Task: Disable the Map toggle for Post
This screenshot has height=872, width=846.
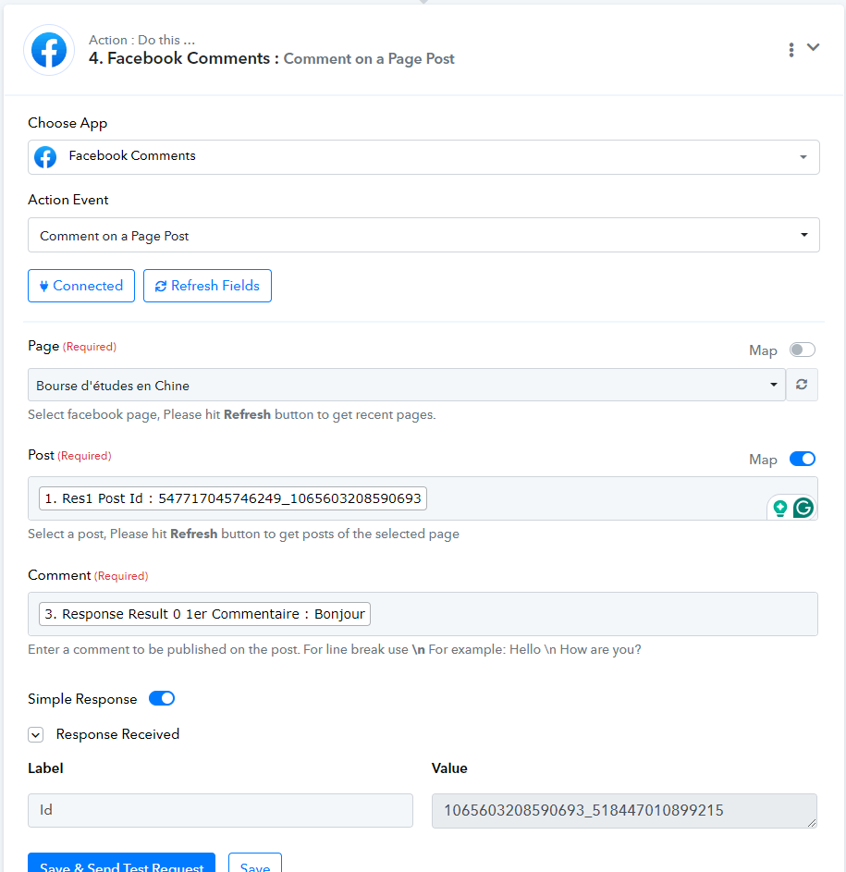Action: click(802, 459)
